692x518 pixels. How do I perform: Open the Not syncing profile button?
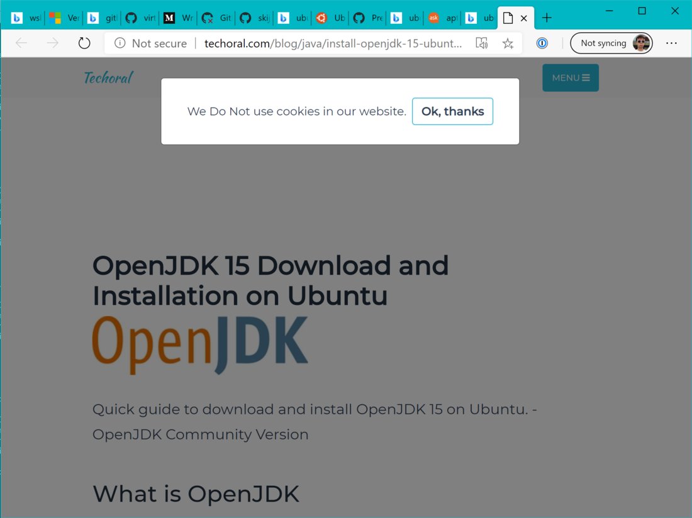[x=611, y=43]
